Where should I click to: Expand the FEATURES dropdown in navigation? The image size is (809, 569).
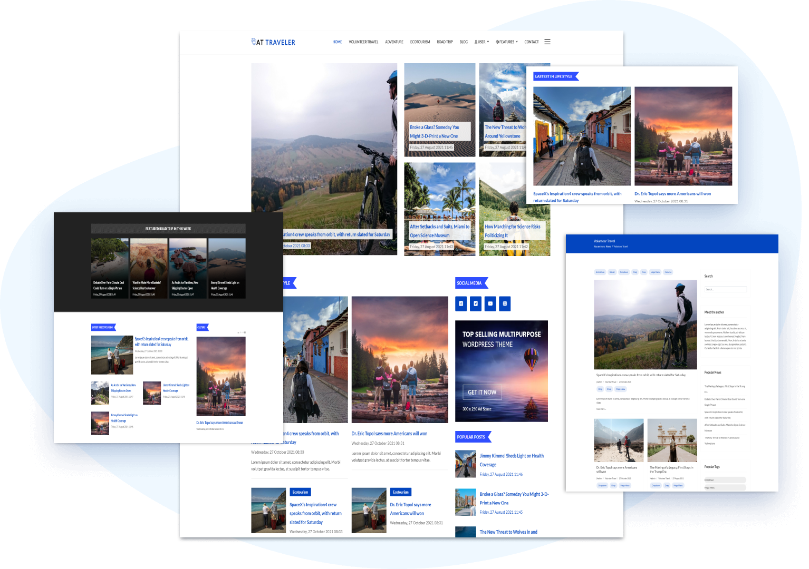click(x=507, y=42)
